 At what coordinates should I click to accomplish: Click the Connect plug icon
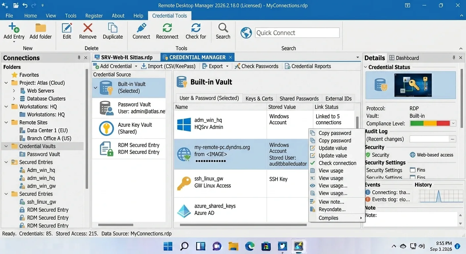coord(141,28)
